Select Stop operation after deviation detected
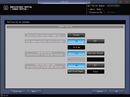 pyautogui.click(x=76, y=53)
